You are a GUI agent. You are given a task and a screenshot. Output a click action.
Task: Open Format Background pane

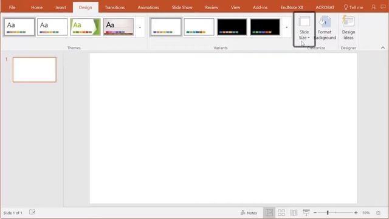[325, 28]
